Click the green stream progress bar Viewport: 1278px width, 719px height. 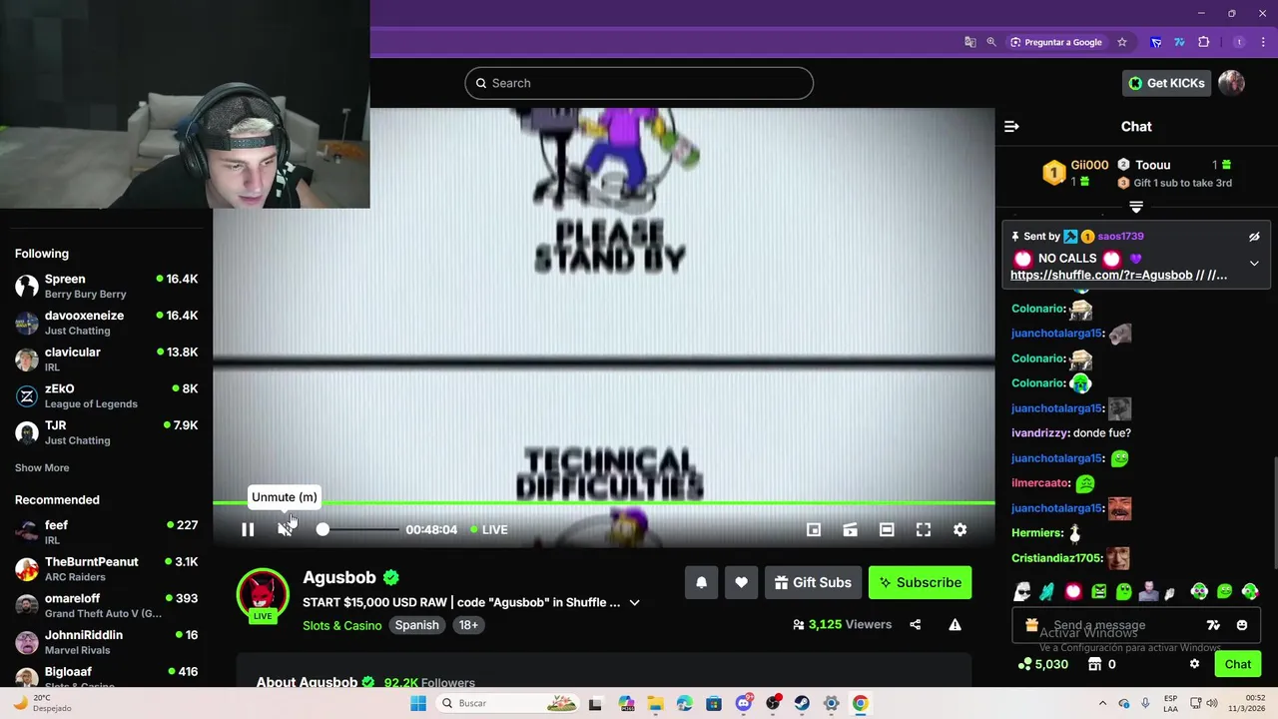click(604, 503)
